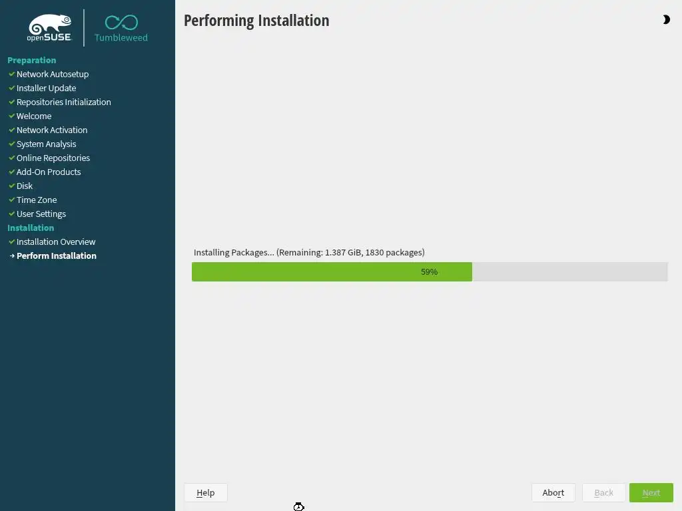Click the 59% installation progress bar
Viewport: 682px width, 511px height.
pos(430,272)
